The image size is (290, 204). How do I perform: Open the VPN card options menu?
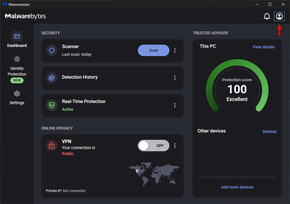click(x=175, y=146)
